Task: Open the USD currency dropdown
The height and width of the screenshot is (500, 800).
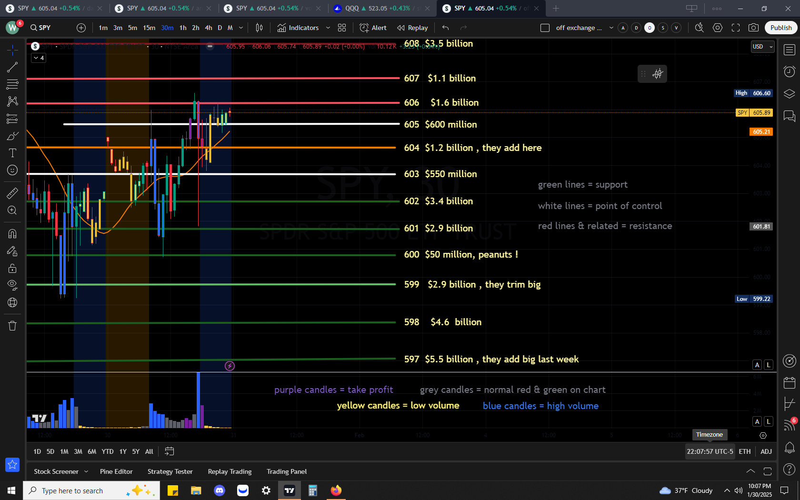Action: point(762,47)
